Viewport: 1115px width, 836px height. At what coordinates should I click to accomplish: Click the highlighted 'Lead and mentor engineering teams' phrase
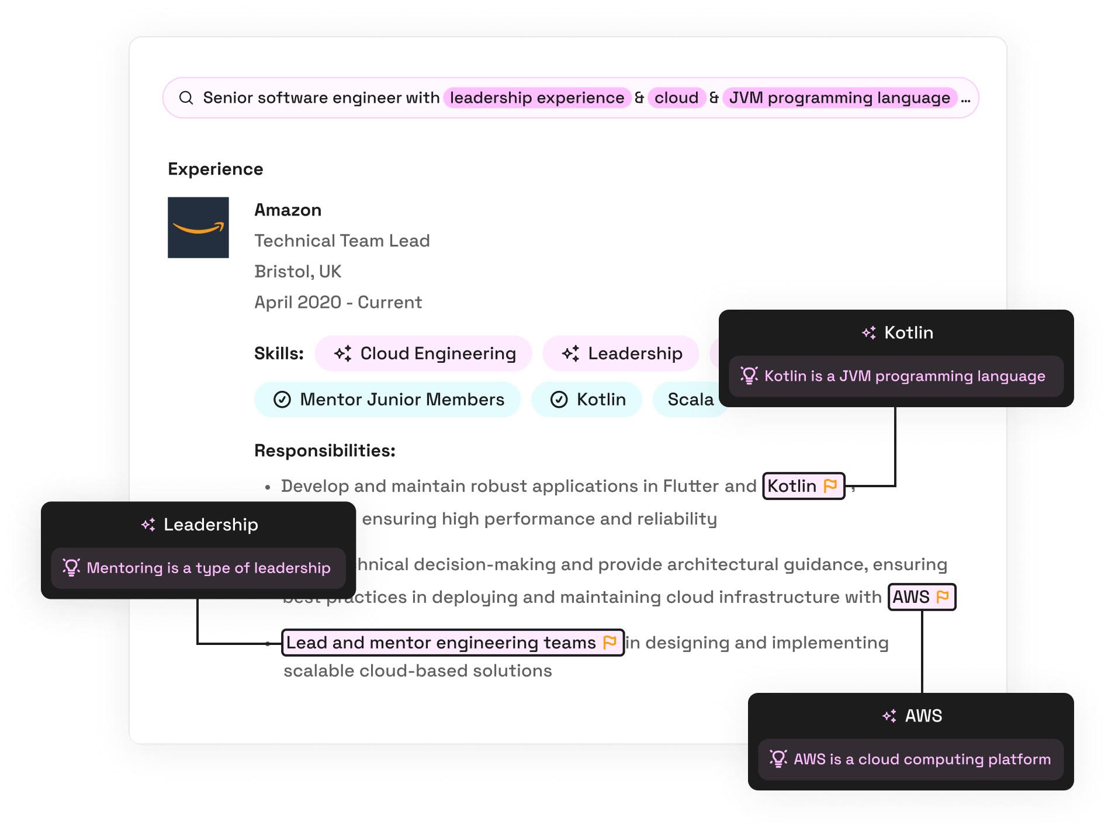point(441,643)
